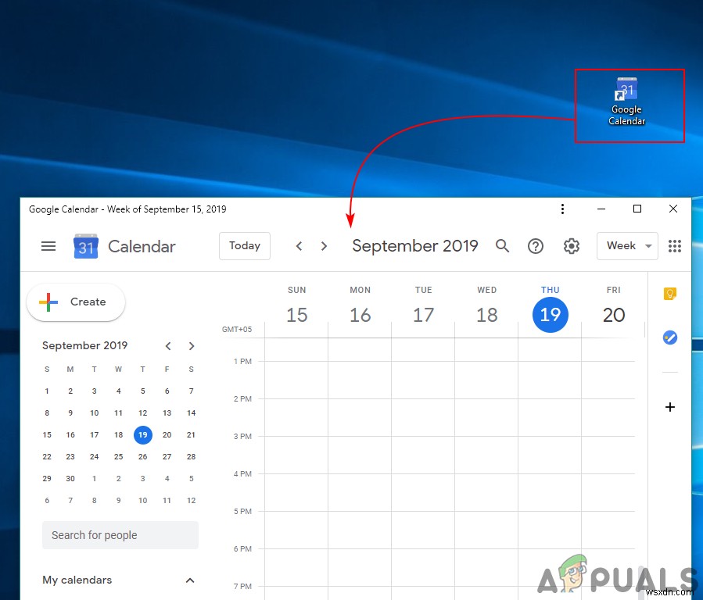This screenshot has height=600, width=703.
Task: Go to previous week with back arrow
Action: (299, 245)
